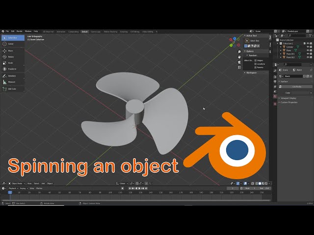Open Global transform orientation dropdown
This screenshot has height=235, width=314.
(x=122, y=184)
